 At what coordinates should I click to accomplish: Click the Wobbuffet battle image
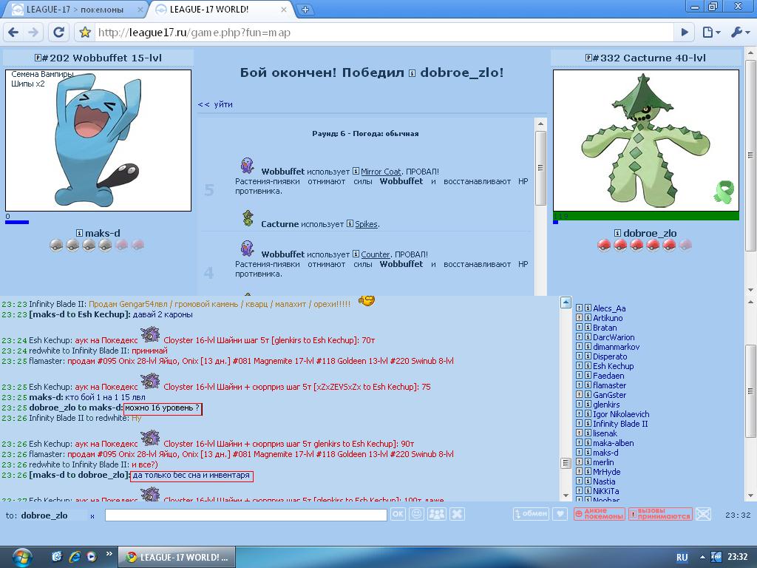98,140
